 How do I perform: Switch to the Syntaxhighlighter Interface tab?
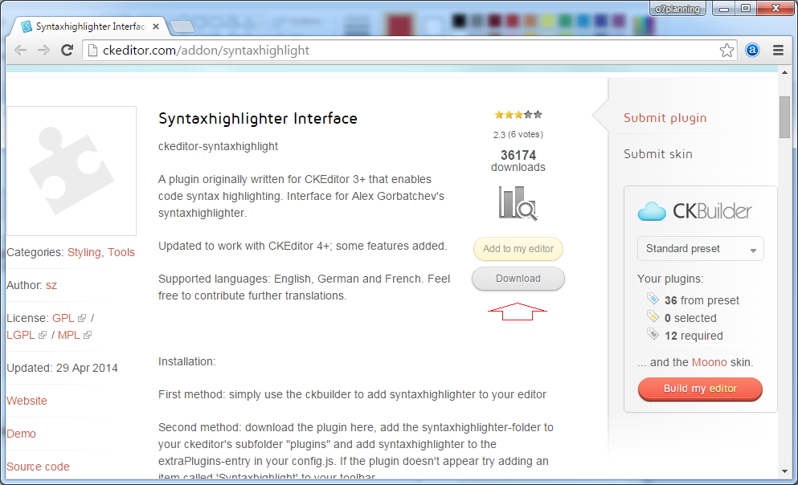click(x=91, y=26)
